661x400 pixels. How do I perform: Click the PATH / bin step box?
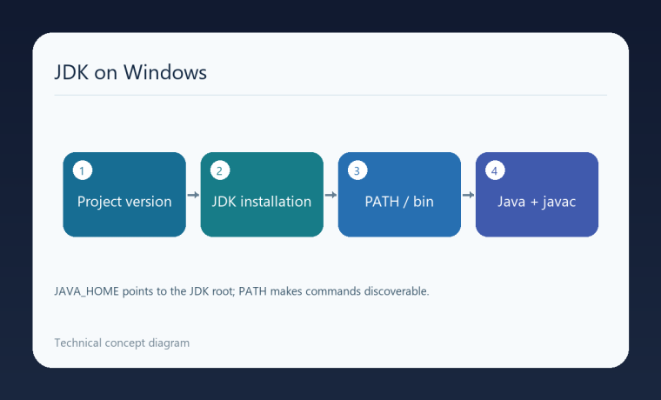click(399, 194)
